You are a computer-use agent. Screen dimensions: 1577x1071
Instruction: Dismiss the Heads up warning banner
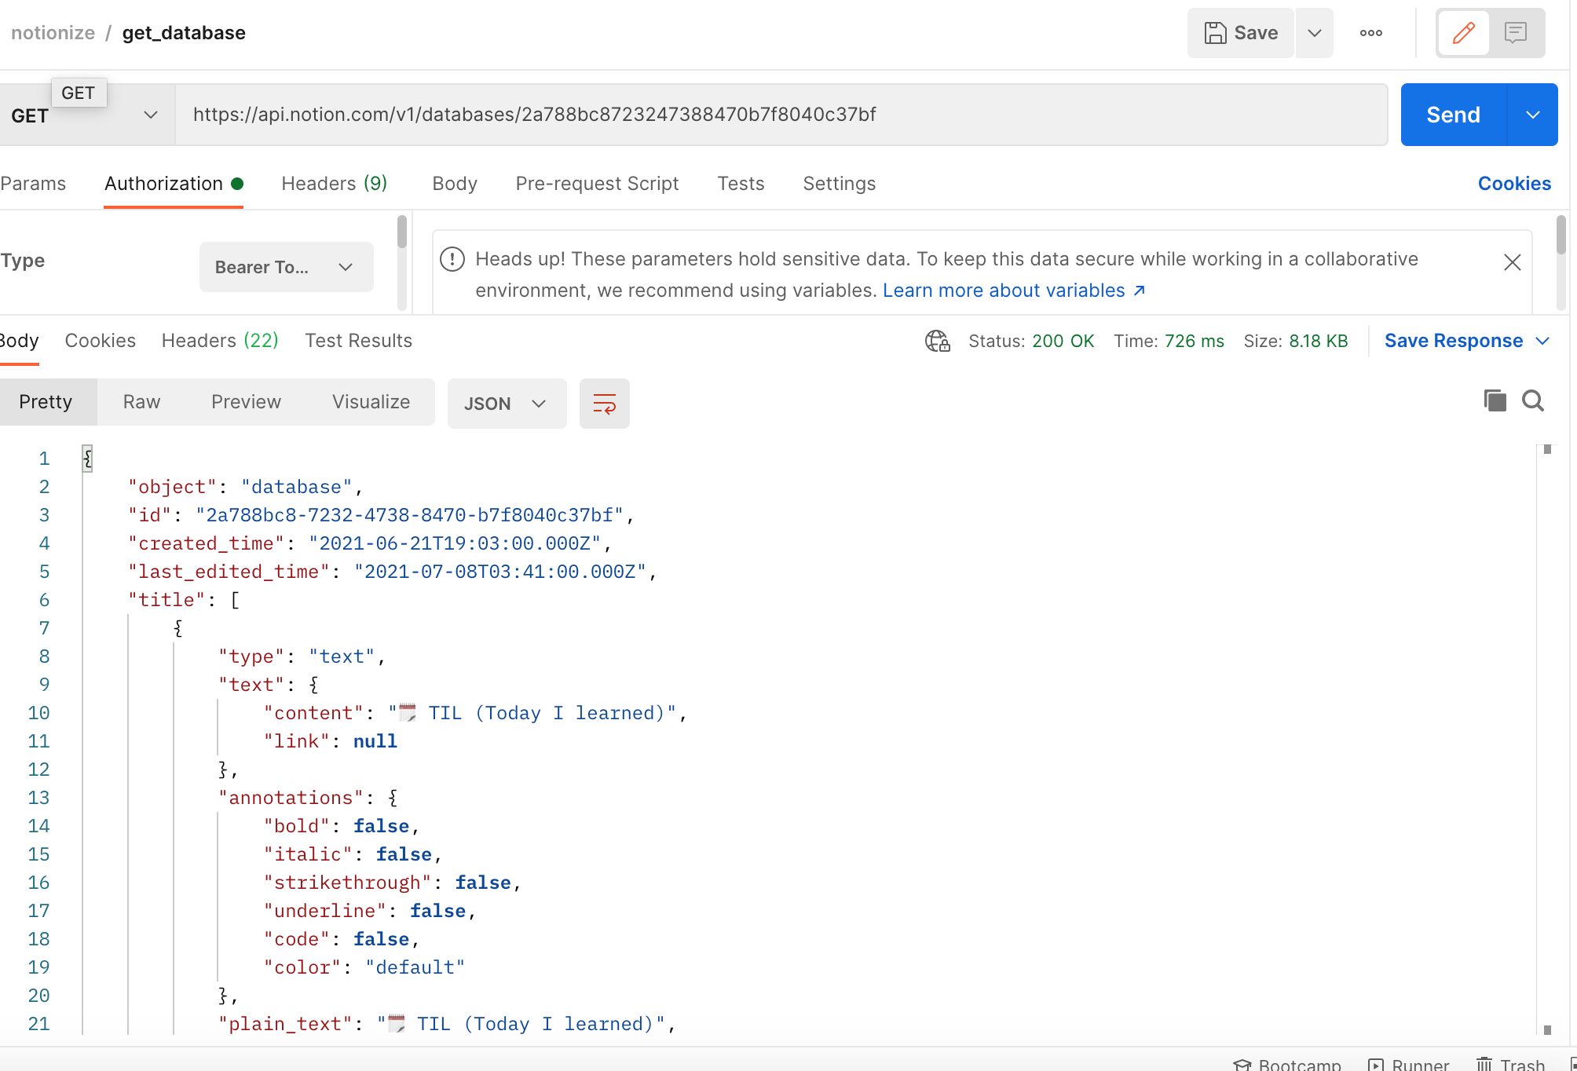1512,262
